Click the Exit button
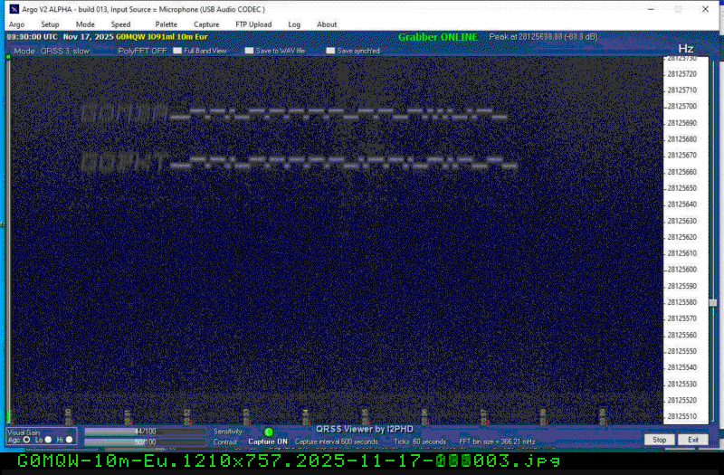This screenshot has width=724, height=475. pos(692,440)
